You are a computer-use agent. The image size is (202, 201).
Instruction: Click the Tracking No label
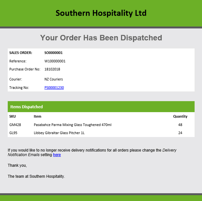19,88
